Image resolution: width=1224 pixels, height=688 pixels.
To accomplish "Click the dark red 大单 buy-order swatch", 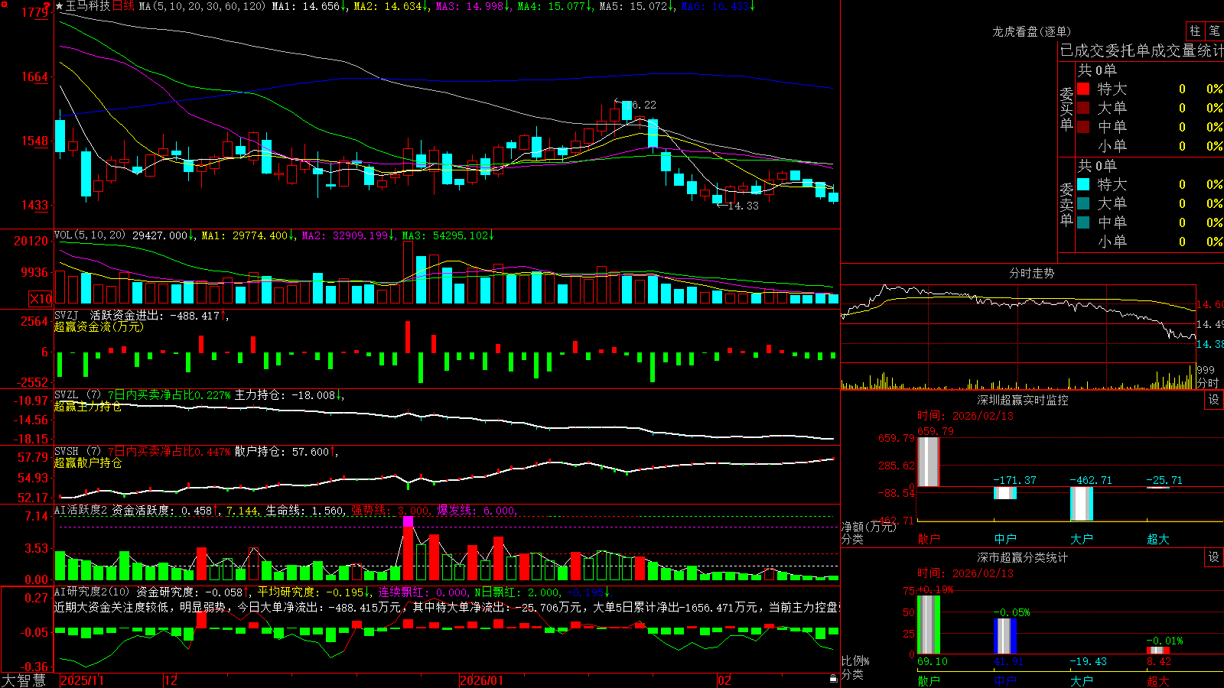I will (1083, 108).
